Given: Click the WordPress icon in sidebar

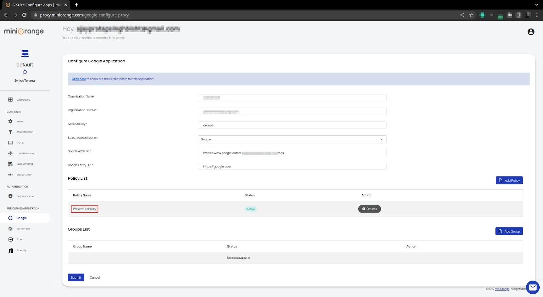Looking at the screenshot, I should (11, 229).
